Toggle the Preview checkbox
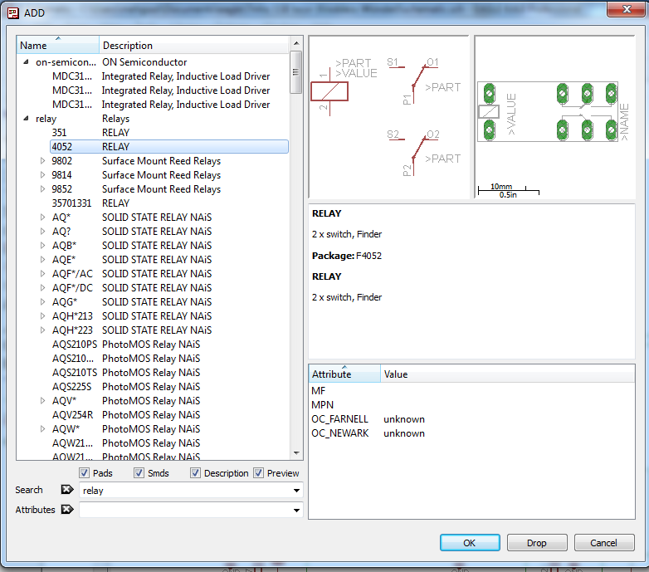The width and height of the screenshot is (649, 572). point(259,473)
